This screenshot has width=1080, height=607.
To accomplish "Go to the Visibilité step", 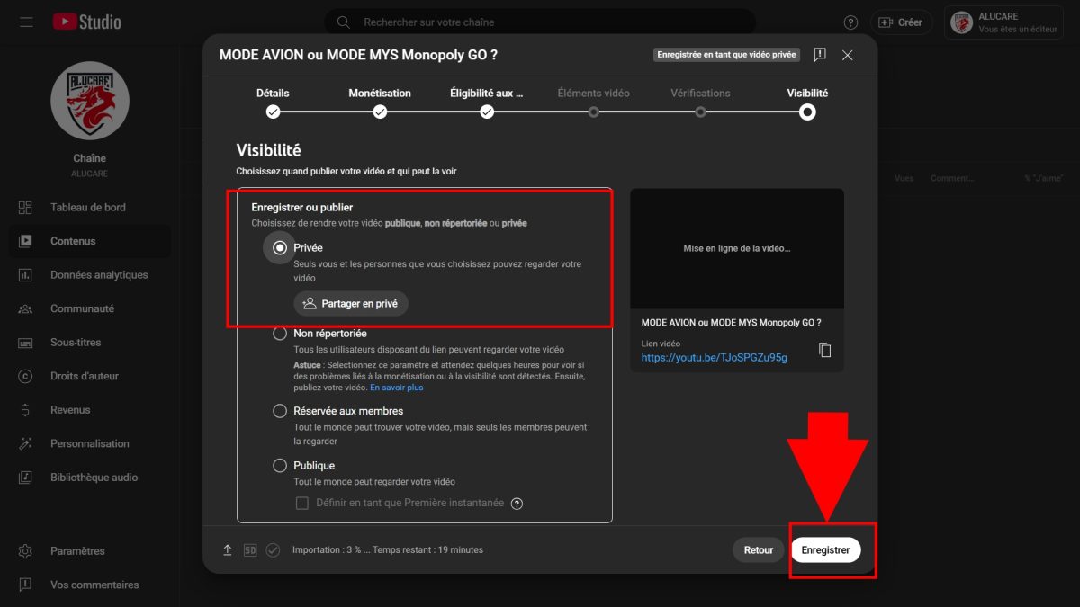I will tap(807, 103).
